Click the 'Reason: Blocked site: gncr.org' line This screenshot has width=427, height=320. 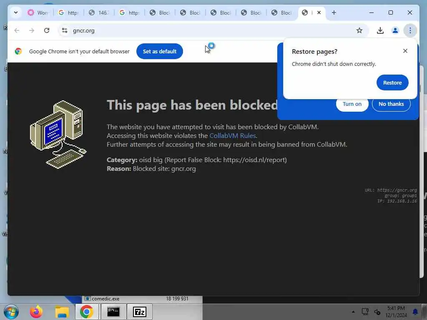[x=151, y=169]
